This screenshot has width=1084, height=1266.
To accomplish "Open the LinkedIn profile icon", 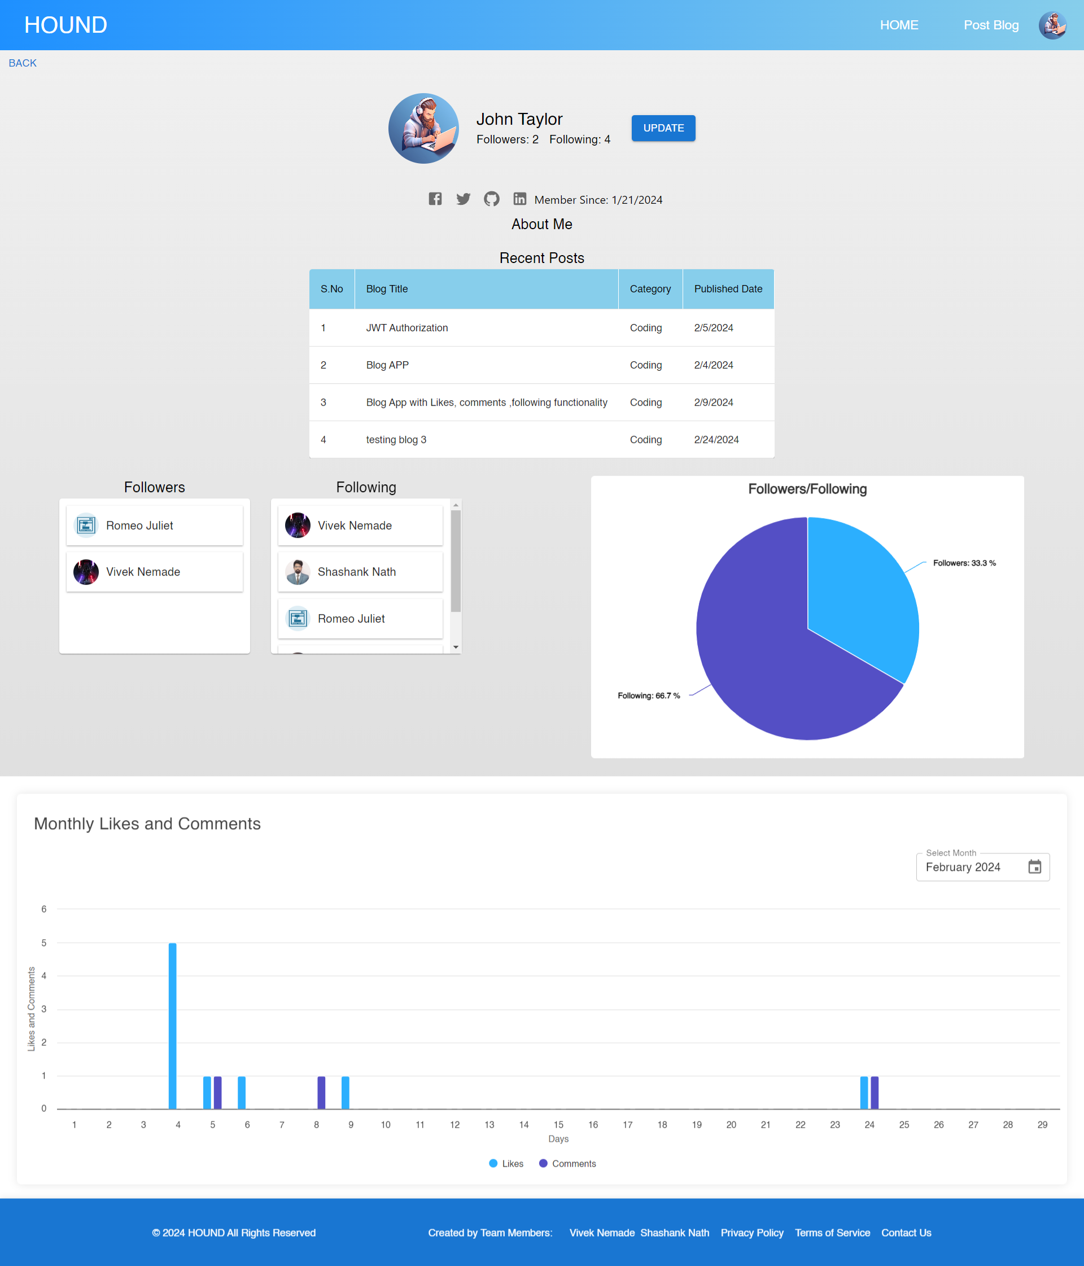I will click(519, 199).
